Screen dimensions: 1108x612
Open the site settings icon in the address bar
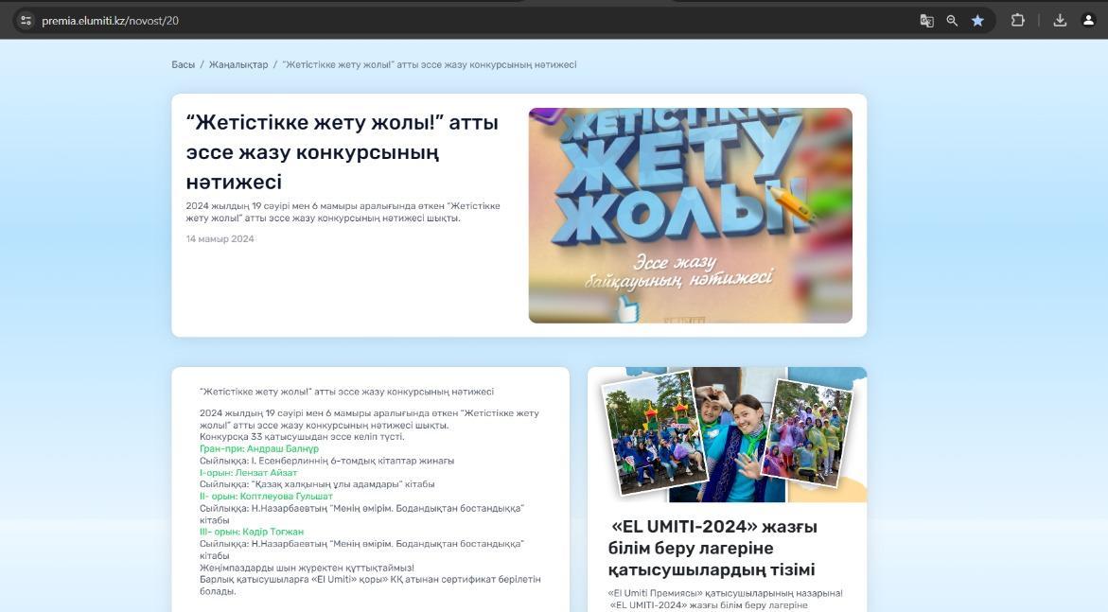pyautogui.click(x=26, y=19)
